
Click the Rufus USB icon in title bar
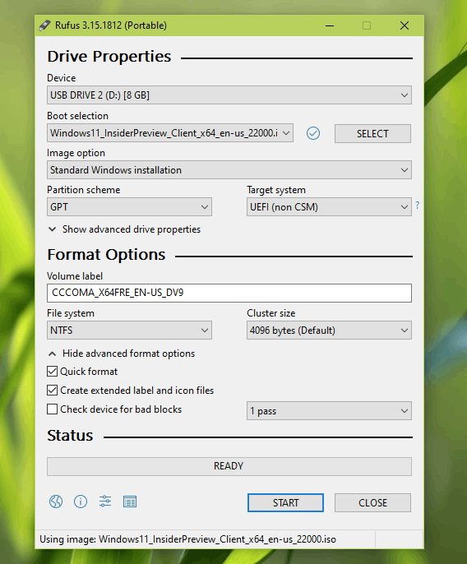(44, 25)
